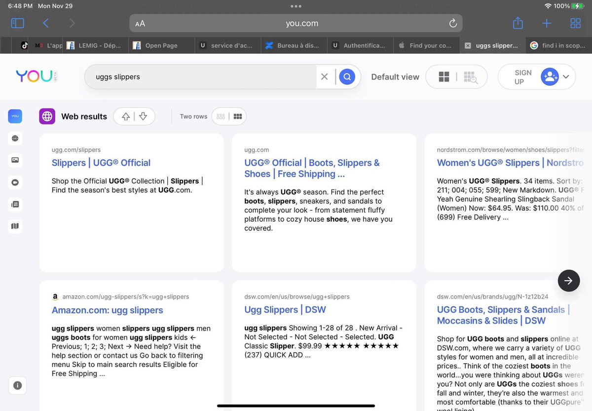Viewport: 592px width, 411px height.
Task: Select the search-grid view icon
Action: pyautogui.click(x=470, y=77)
